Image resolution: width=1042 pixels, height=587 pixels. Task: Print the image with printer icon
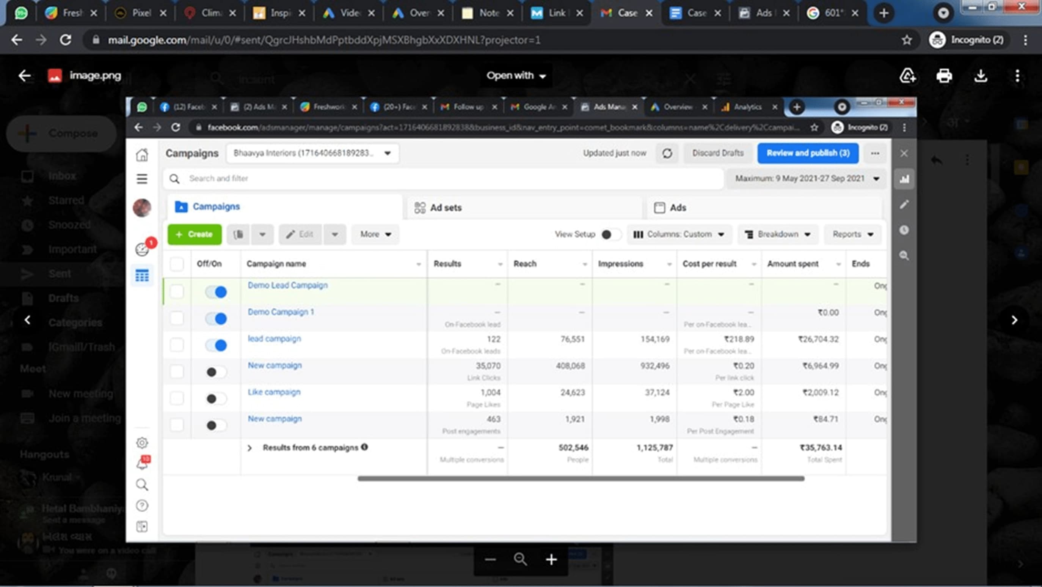944,76
